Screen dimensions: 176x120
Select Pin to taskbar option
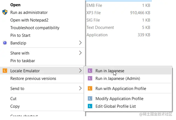pyautogui.click(x=22, y=61)
